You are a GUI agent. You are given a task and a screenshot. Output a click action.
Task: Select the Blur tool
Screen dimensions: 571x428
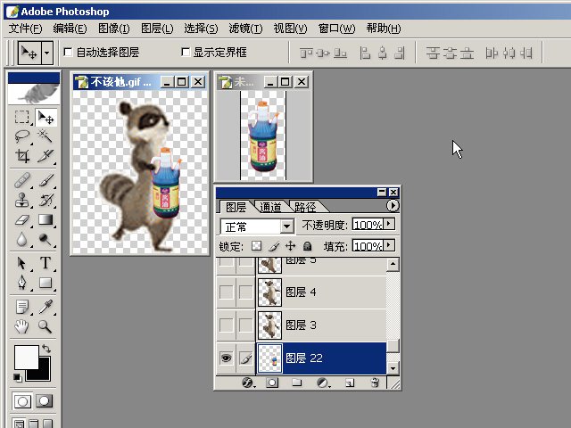(22, 239)
